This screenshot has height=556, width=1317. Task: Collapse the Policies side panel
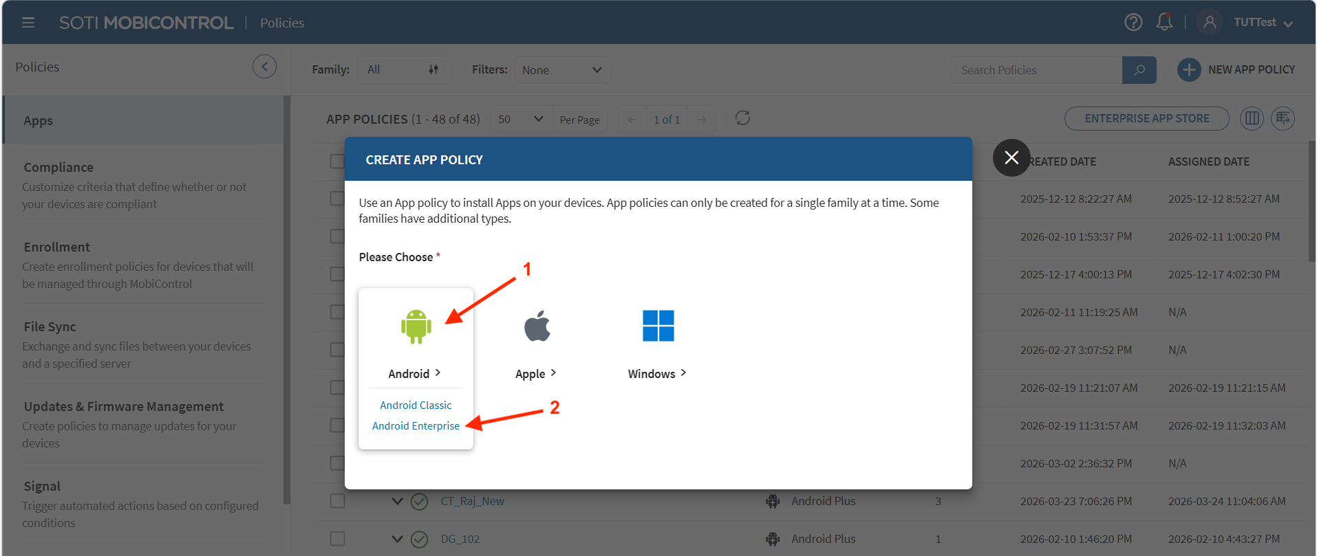coord(264,67)
